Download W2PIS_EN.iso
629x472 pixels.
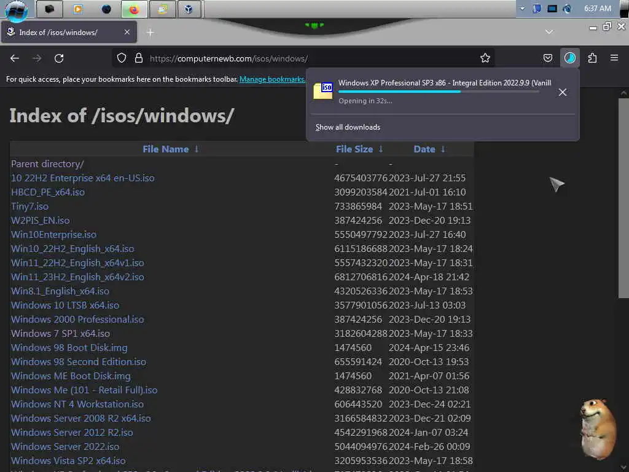click(x=40, y=221)
